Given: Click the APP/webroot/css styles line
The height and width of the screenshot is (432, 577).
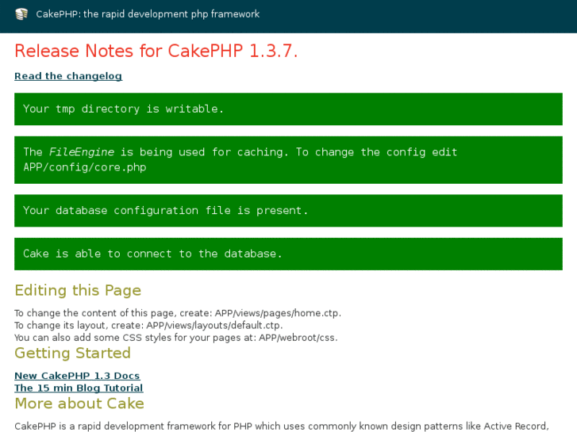Looking at the screenshot, I should point(176,338).
